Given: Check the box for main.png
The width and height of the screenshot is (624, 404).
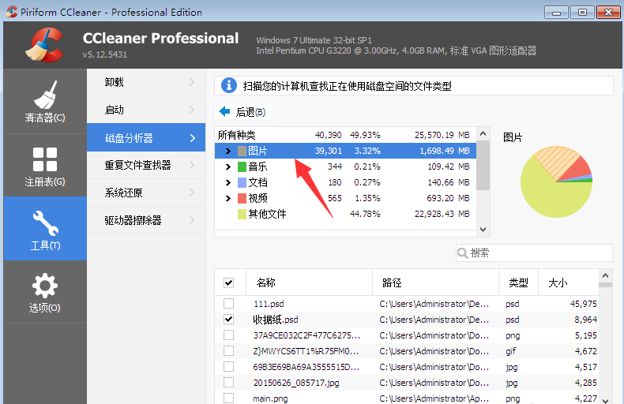Looking at the screenshot, I should click(229, 398).
